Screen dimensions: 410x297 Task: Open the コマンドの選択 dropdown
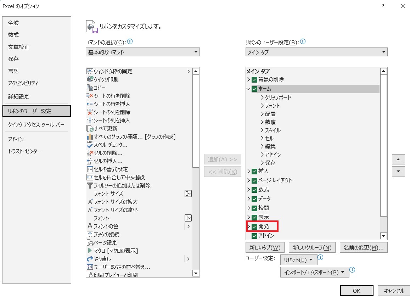tap(142, 52)
